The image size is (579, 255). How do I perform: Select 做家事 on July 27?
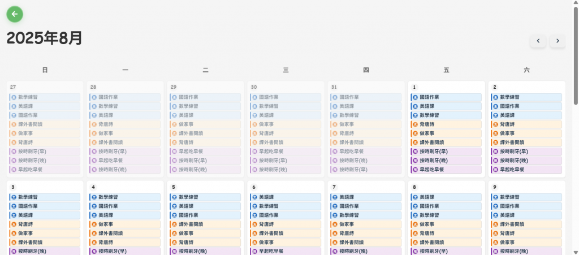click(x=45, y=133)
